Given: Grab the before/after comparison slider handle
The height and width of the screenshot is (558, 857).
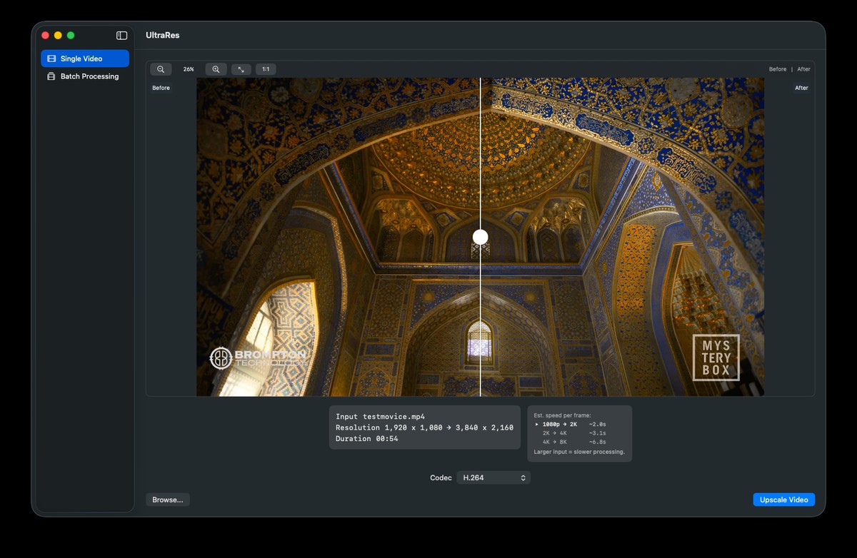Looking at the screenshot, I should click(x=481, y=236).
